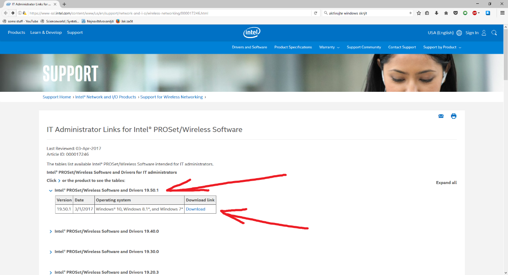The image size is (508, 275).
Task: Click the Download link for version 19.50.1
Action: [x=196, y=209]
